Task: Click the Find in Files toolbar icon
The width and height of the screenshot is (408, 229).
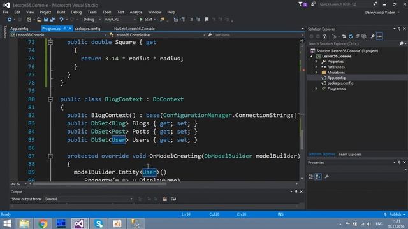Action: coord(163,20)
